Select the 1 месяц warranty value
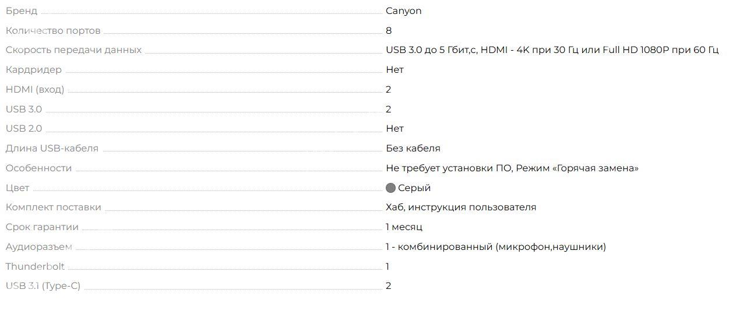This screenshot has height=314, width=729. point(404,227)
